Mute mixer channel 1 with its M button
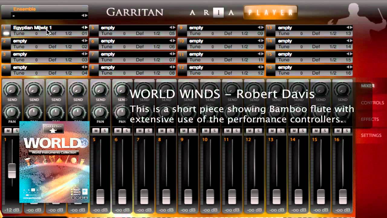This screenshot has height=218, width=387. point(8,130)
